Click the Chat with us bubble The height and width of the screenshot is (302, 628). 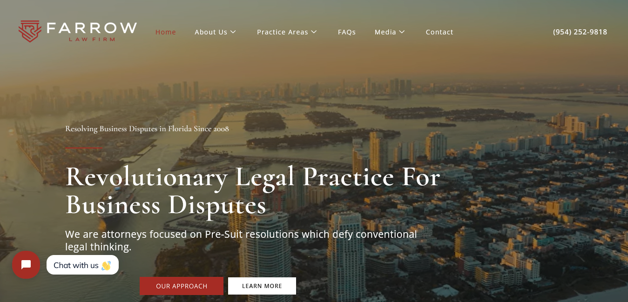tap(82, 265)
